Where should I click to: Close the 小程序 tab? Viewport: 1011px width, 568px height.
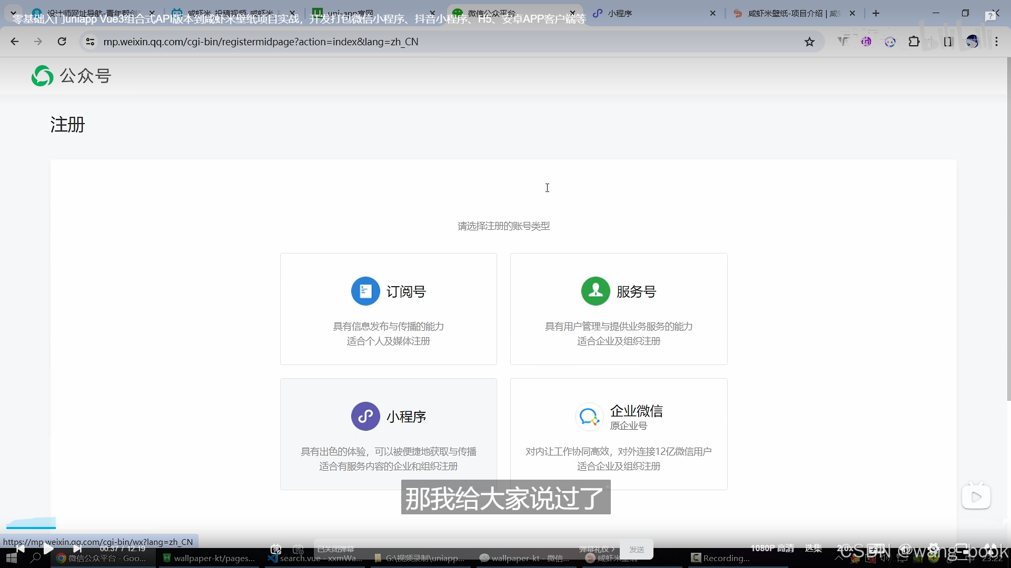tap(712, 13)
